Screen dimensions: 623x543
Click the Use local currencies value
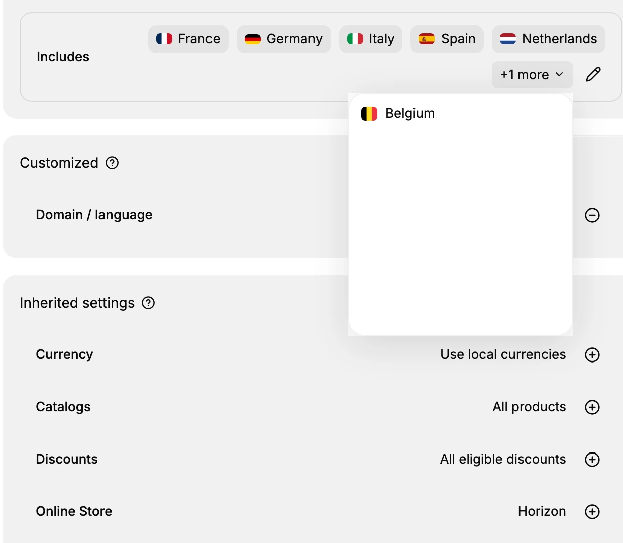pyautogui.click(x=503, y=354)
